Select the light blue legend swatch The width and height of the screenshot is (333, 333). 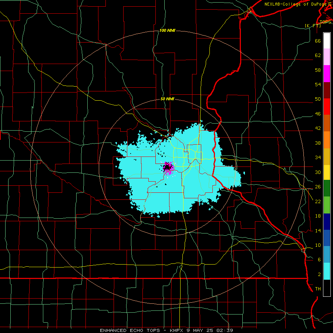click(x=327, y=255)
